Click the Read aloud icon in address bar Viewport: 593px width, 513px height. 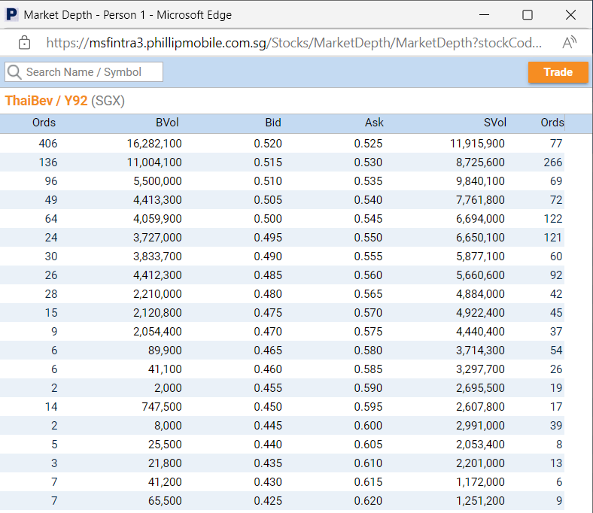tap(569, 43)
